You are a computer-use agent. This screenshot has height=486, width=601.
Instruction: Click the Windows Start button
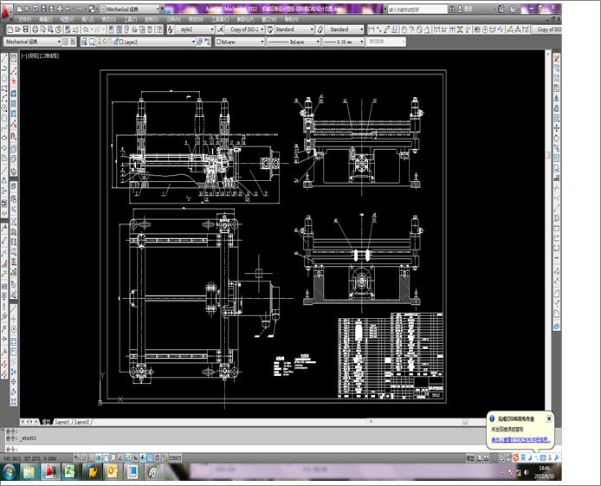[10, 471]
